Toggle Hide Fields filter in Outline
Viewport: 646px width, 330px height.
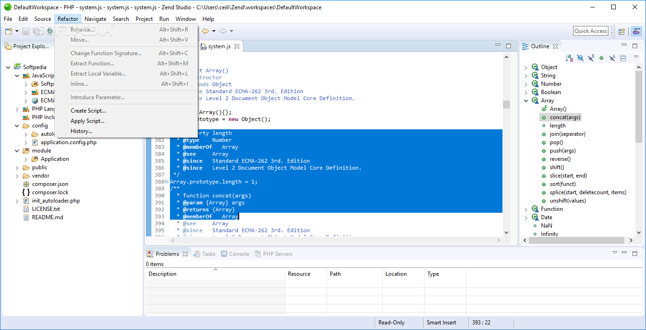(x=580, y=58)
